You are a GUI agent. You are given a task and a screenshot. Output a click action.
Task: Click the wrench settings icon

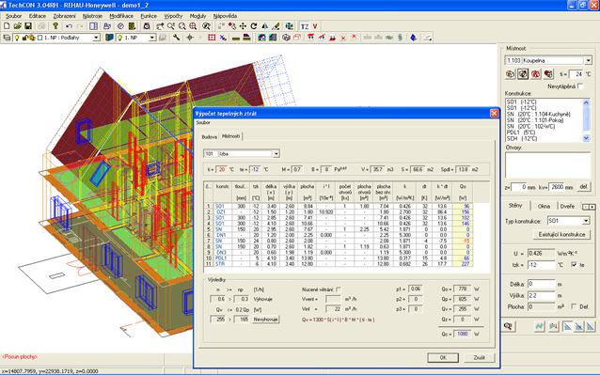176,38
